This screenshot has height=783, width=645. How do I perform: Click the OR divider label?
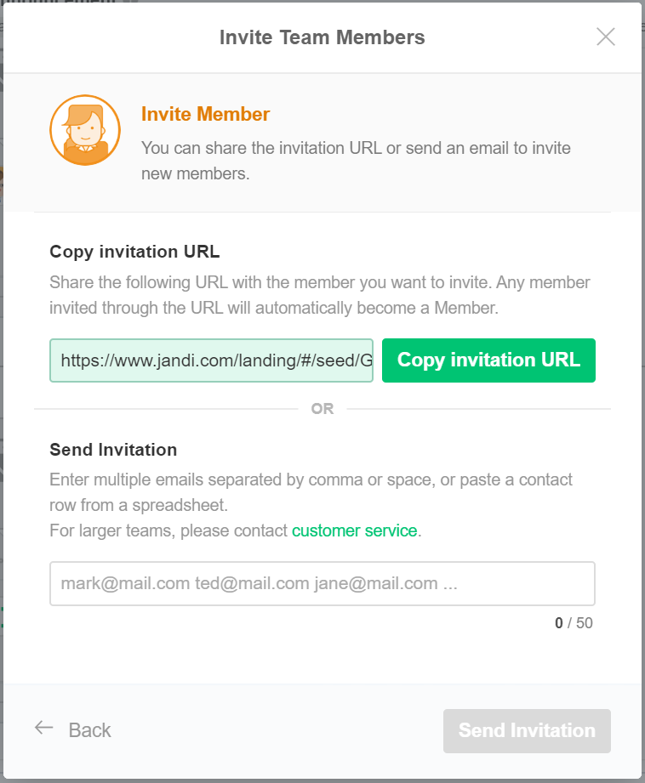322,409
